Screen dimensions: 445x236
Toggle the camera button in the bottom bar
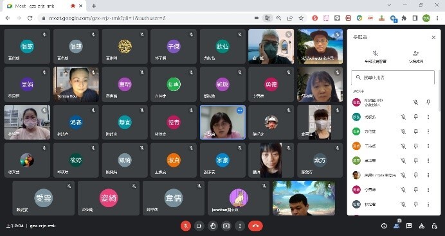[x=199, y=226]
